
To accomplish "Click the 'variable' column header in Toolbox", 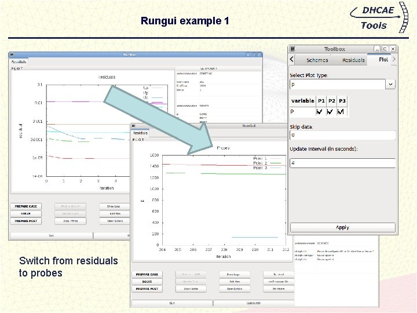I will pyautogui.click(x=303, y=101).
